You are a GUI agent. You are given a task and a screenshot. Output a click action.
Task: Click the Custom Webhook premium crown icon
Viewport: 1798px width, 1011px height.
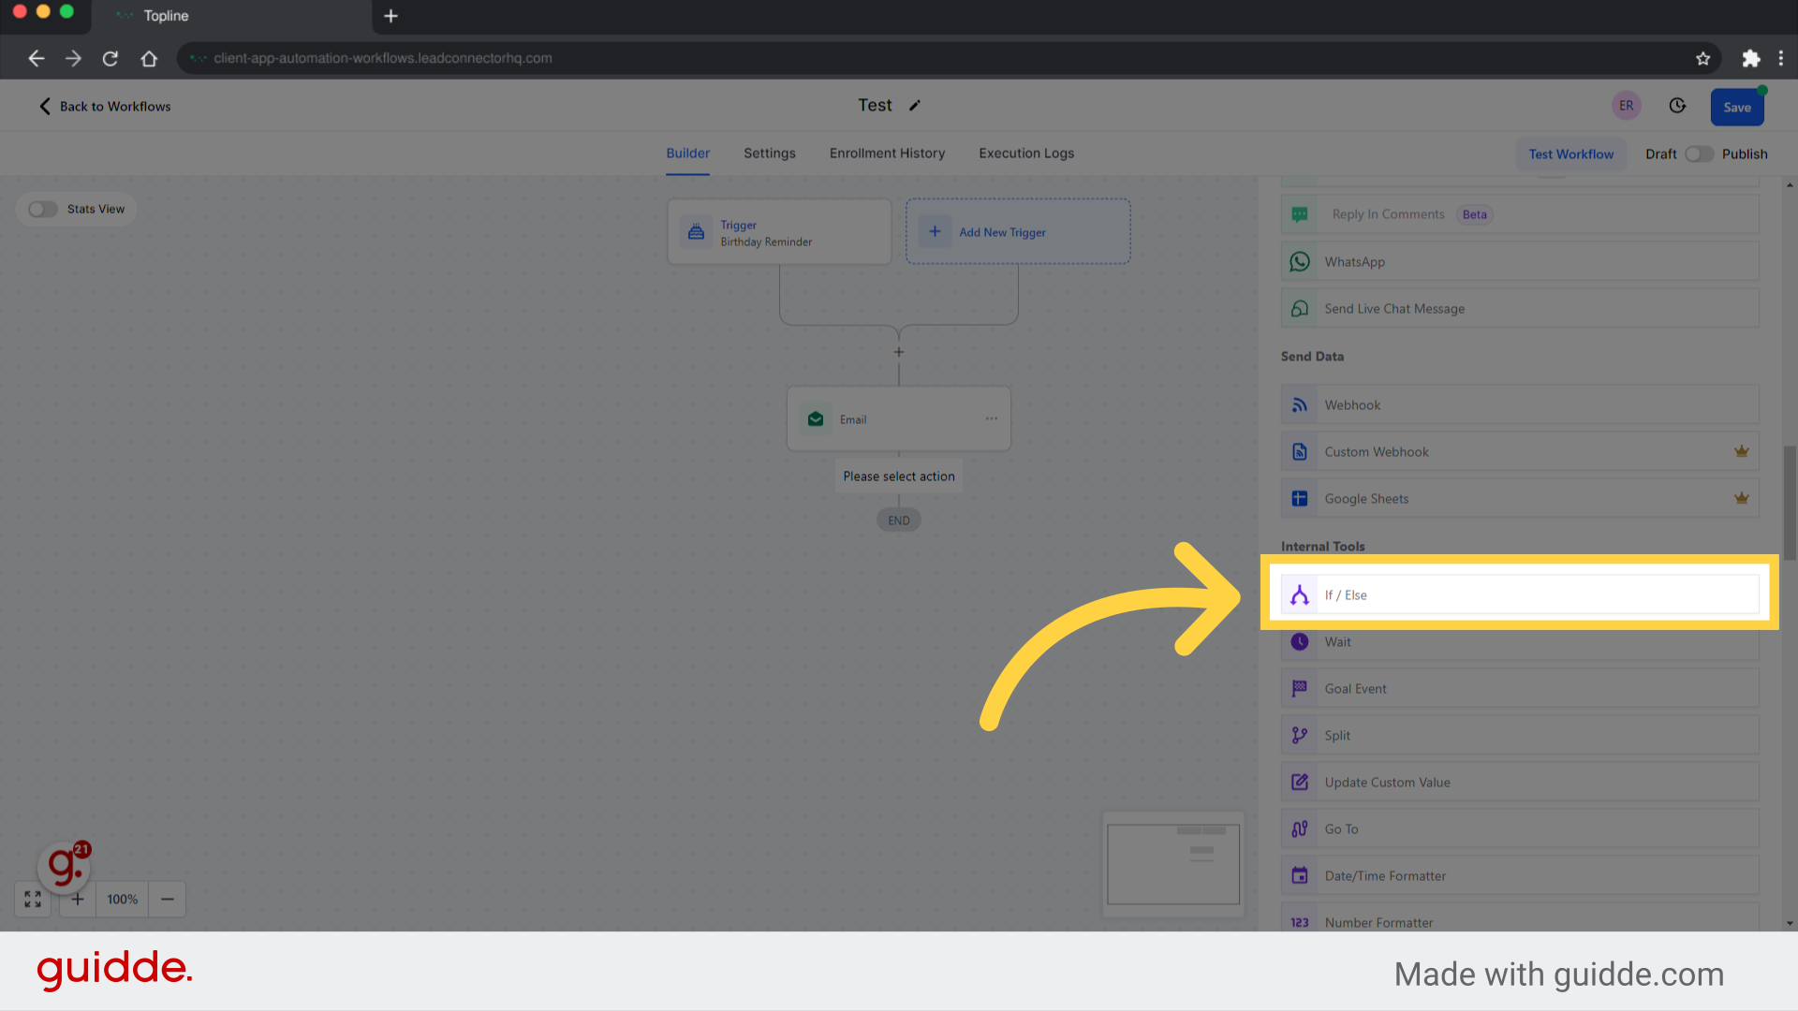(1742, 451)
